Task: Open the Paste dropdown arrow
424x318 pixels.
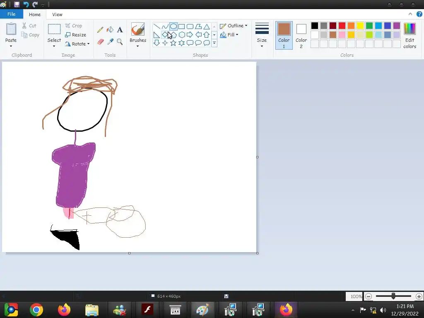Action: click(x=11, y=46)
